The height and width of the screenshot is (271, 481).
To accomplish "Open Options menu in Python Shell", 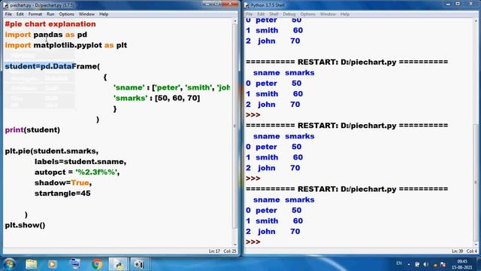I will point(307,14).
